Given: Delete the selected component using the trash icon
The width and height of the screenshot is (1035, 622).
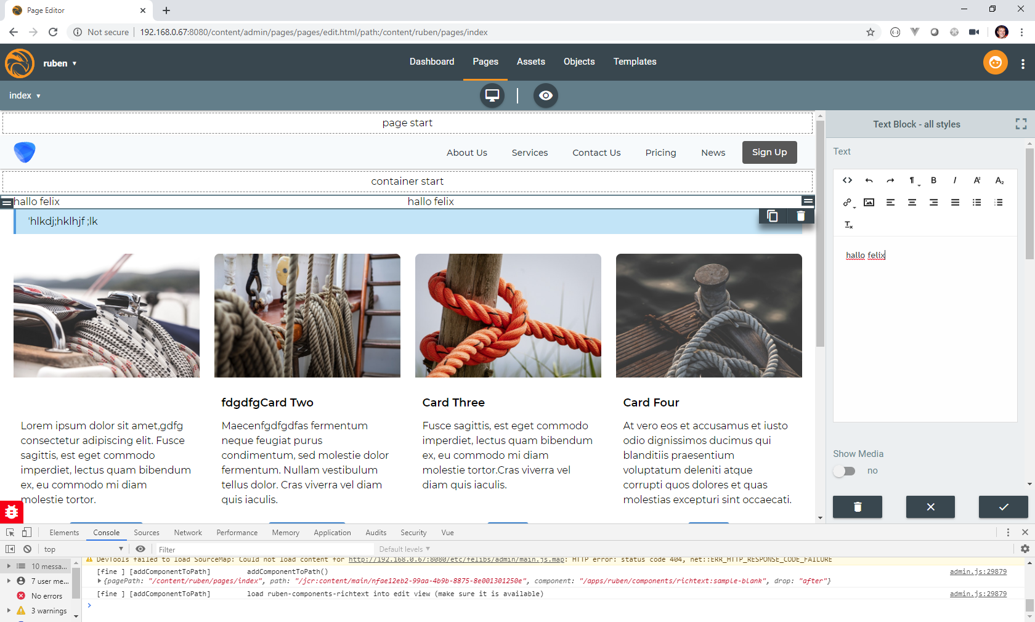Looking at the screenshot, I should (x=800, y=216).
